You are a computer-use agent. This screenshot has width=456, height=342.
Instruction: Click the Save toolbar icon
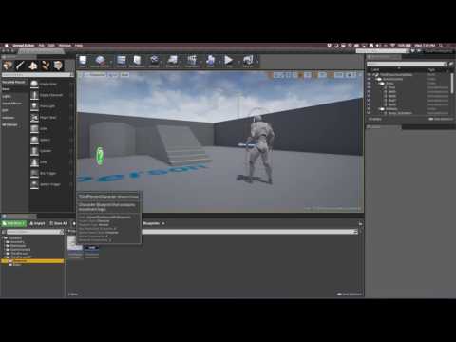[x=83, y=61]
